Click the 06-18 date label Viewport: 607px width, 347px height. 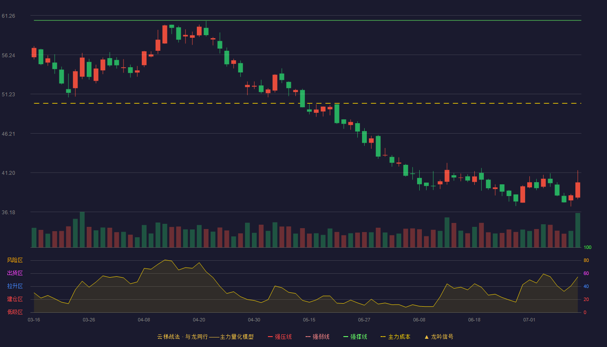pos(474,320)
